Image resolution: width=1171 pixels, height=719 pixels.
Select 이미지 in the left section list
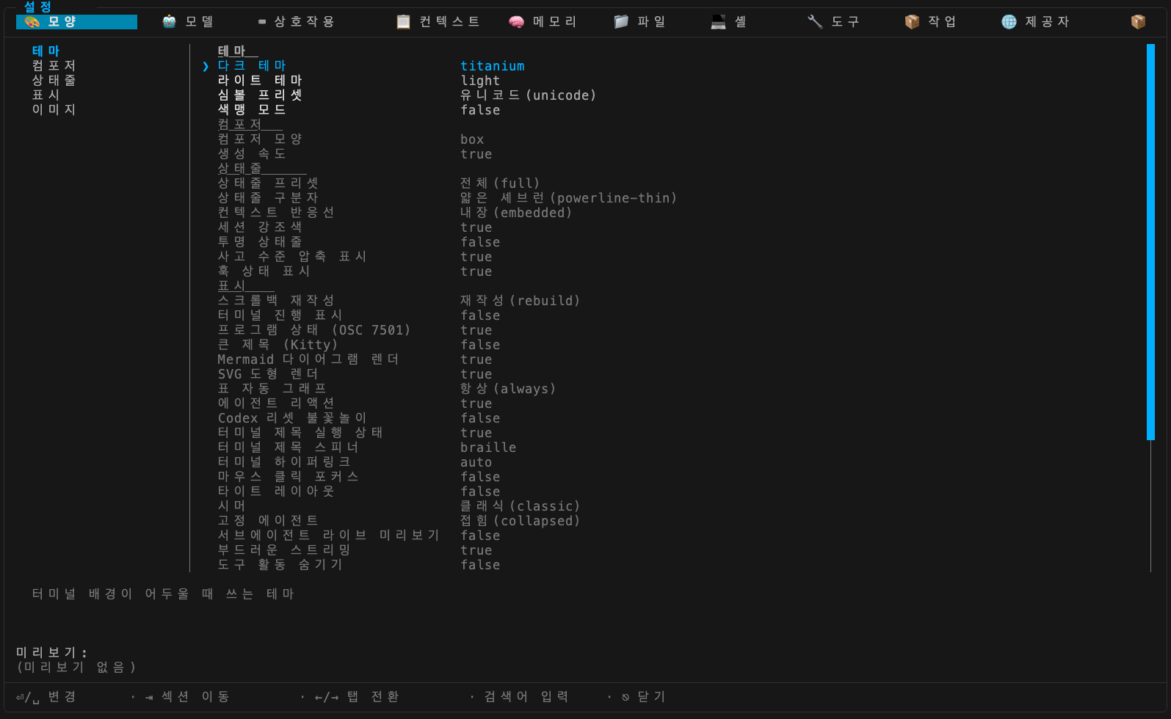(x=54, y=109)
